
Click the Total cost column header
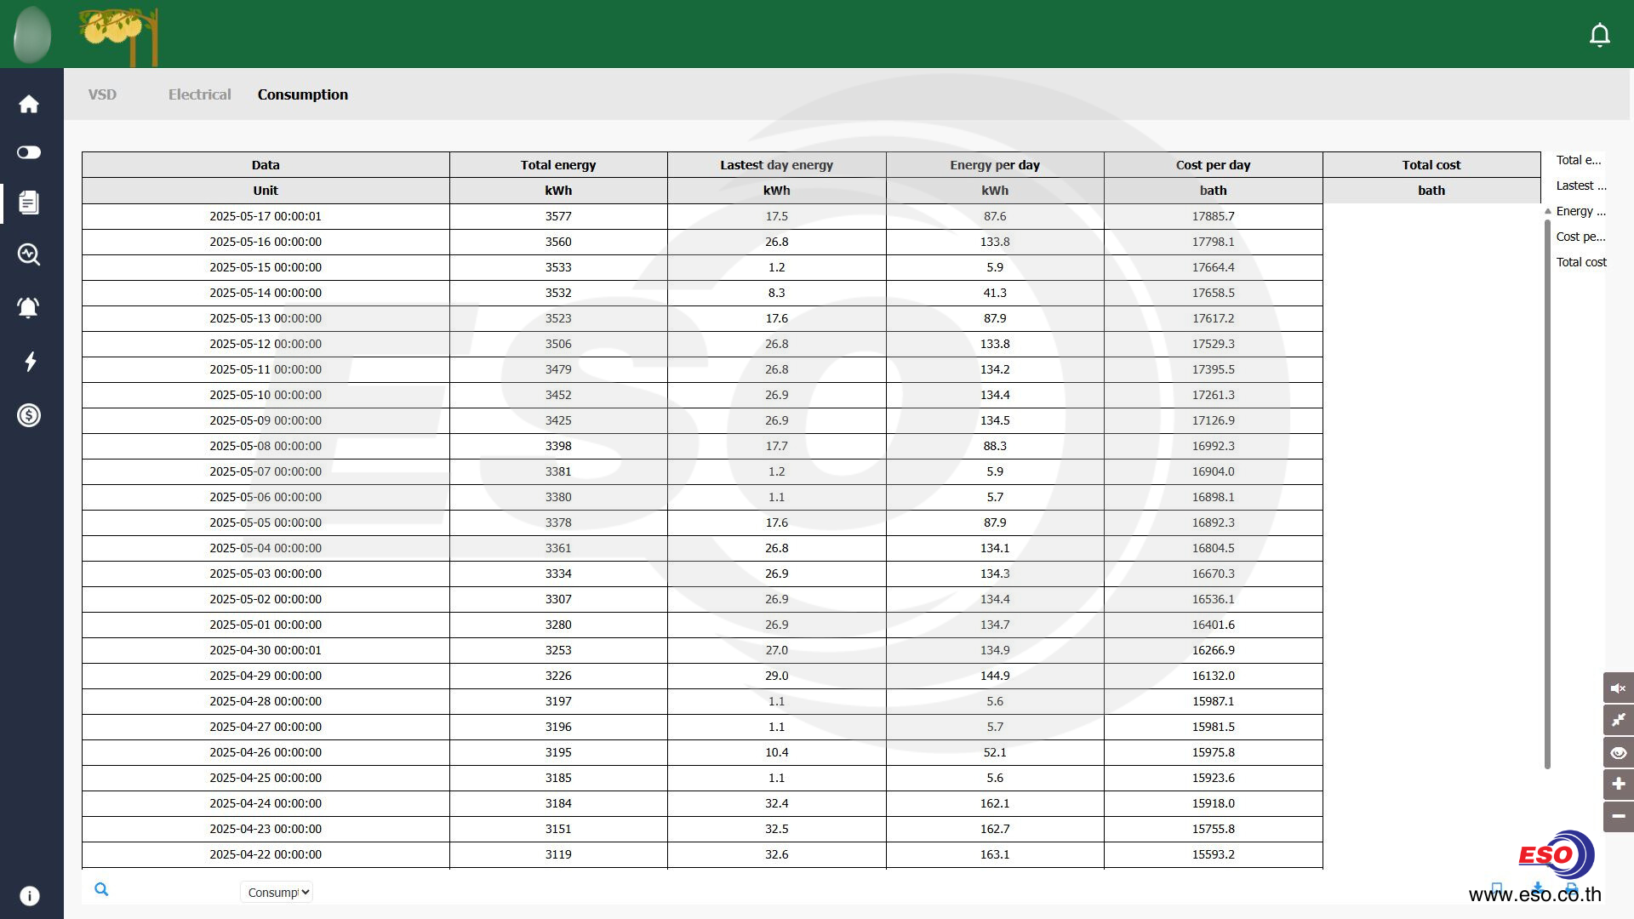click(1431, 165)
